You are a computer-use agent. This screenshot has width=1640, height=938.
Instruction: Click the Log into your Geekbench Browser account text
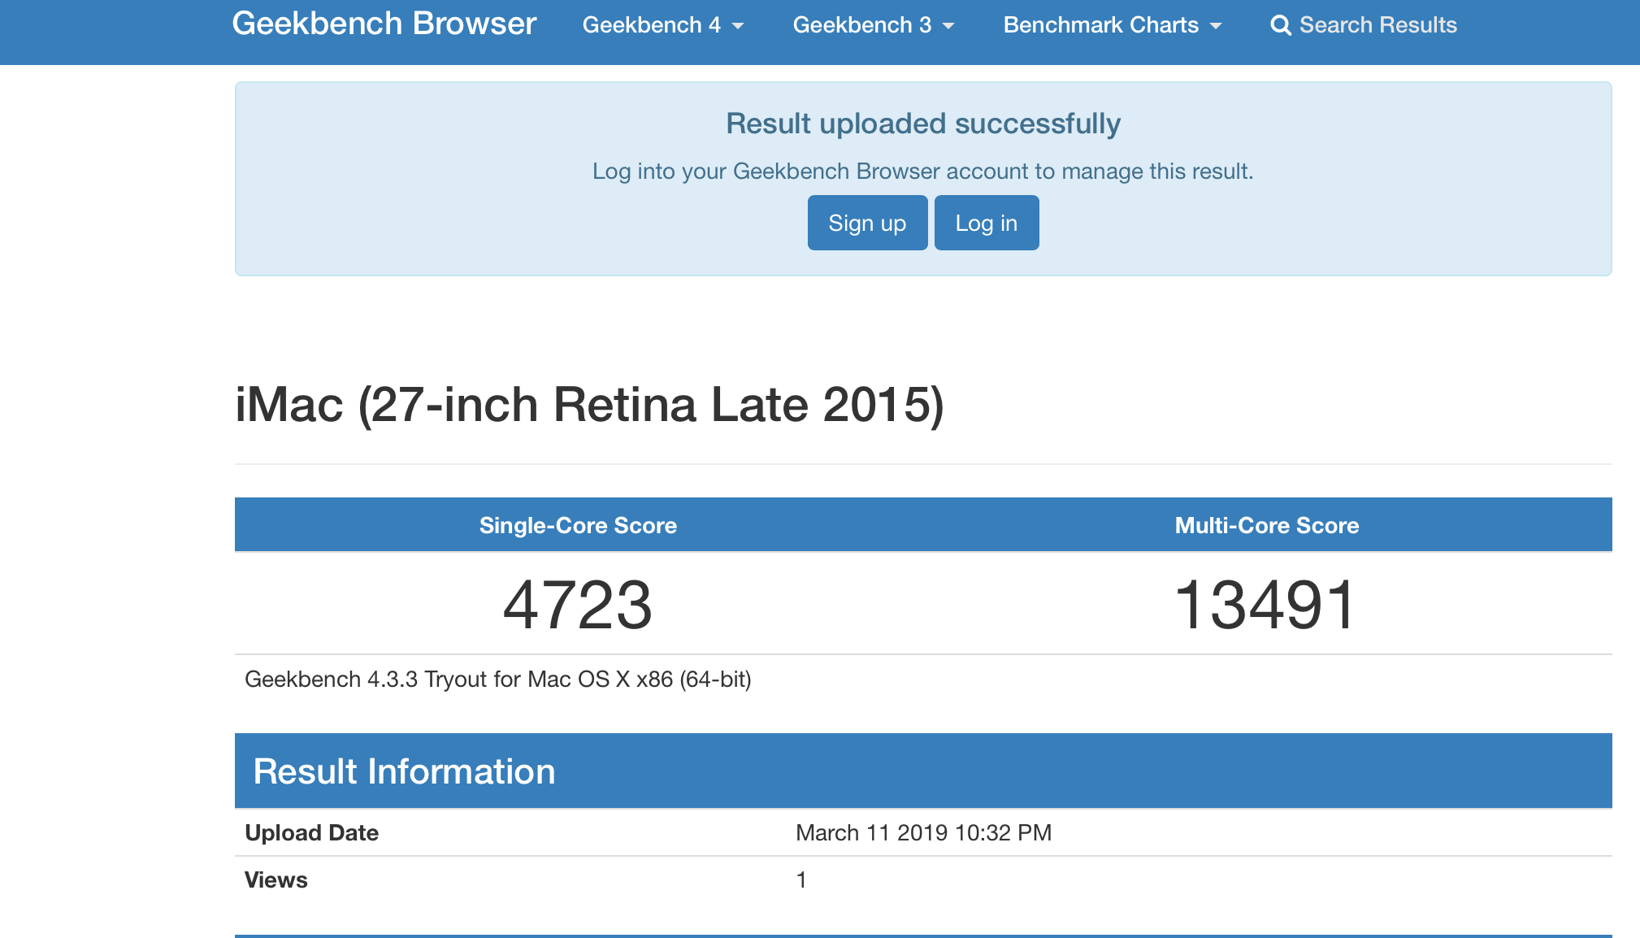[x=923, y=172]
